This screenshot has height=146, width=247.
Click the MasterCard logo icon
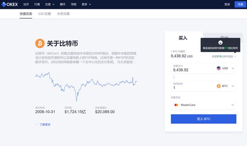tap(176, 105)
